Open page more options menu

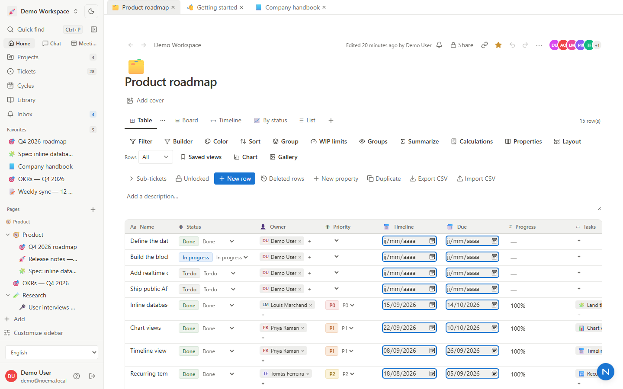click(x=539, y=45)
